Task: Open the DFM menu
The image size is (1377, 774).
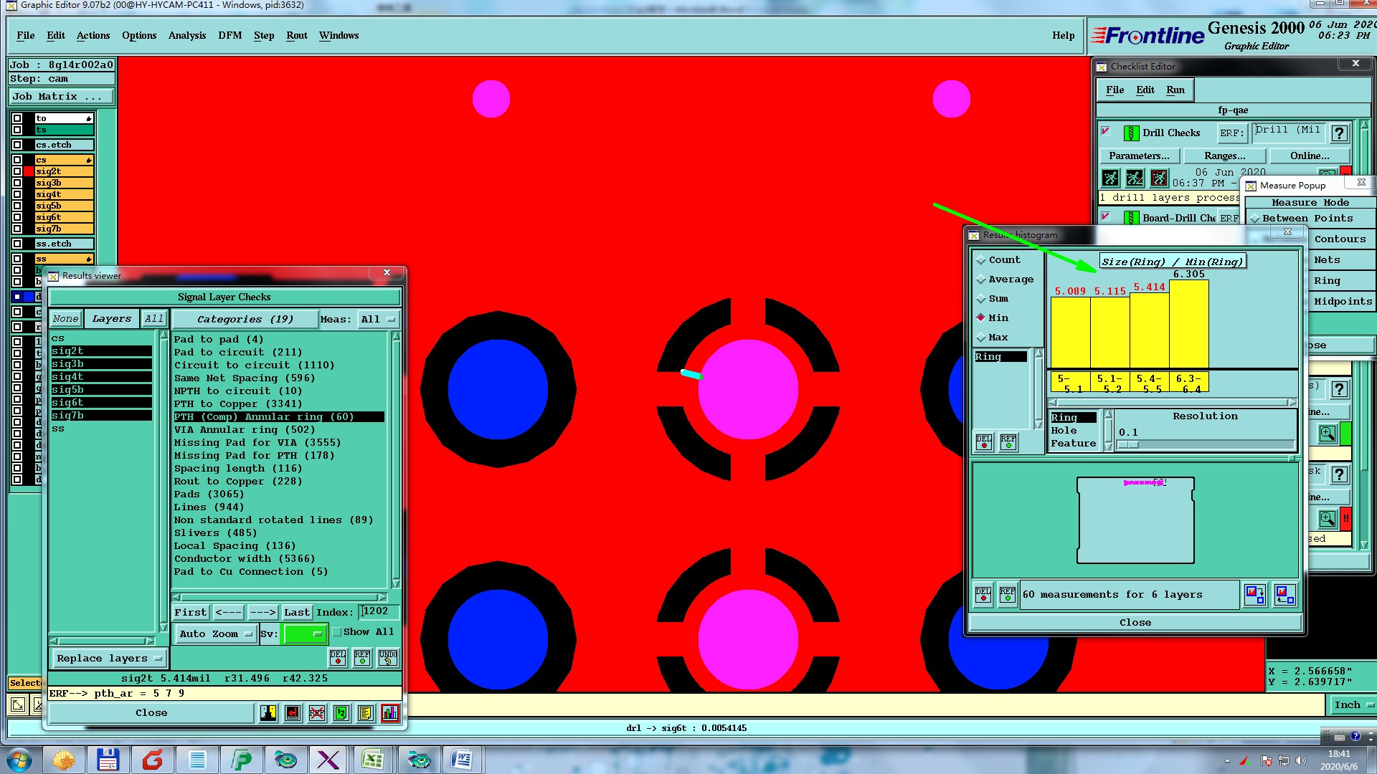Action: click(x=229, y=36)
